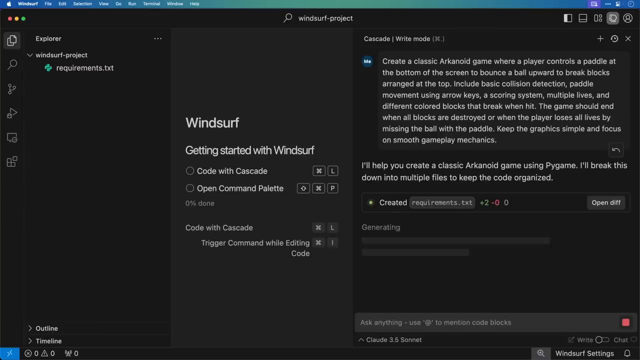Open the Window menu

175,3
